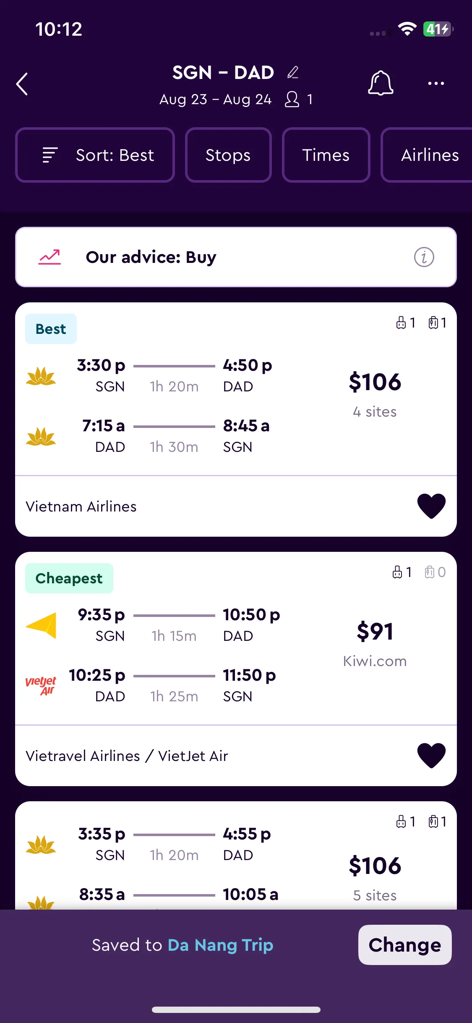Open the Sort: Best dropdown
Image resolution: width=472 pixels, height=1023 pixels.
click(x=95, y=155)
